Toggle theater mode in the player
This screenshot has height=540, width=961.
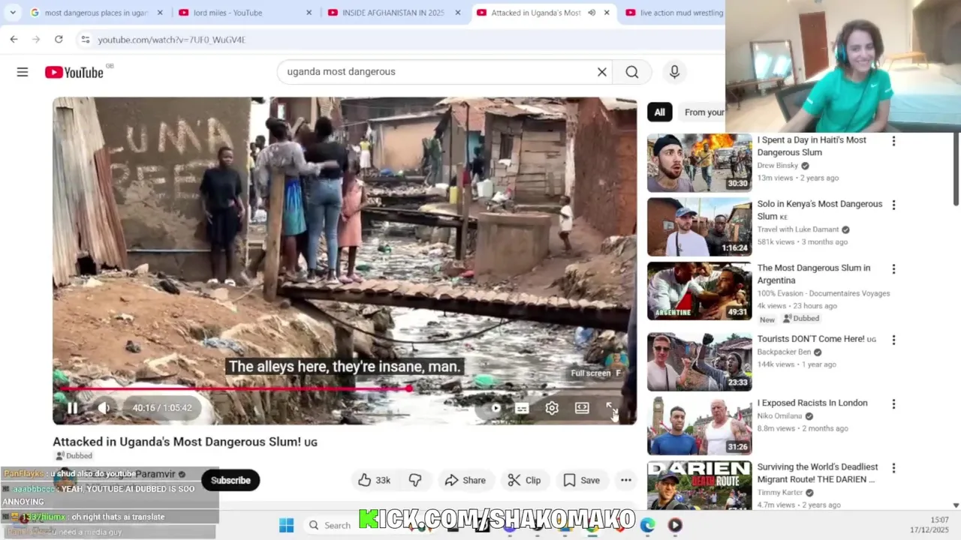tap(582, 408)
